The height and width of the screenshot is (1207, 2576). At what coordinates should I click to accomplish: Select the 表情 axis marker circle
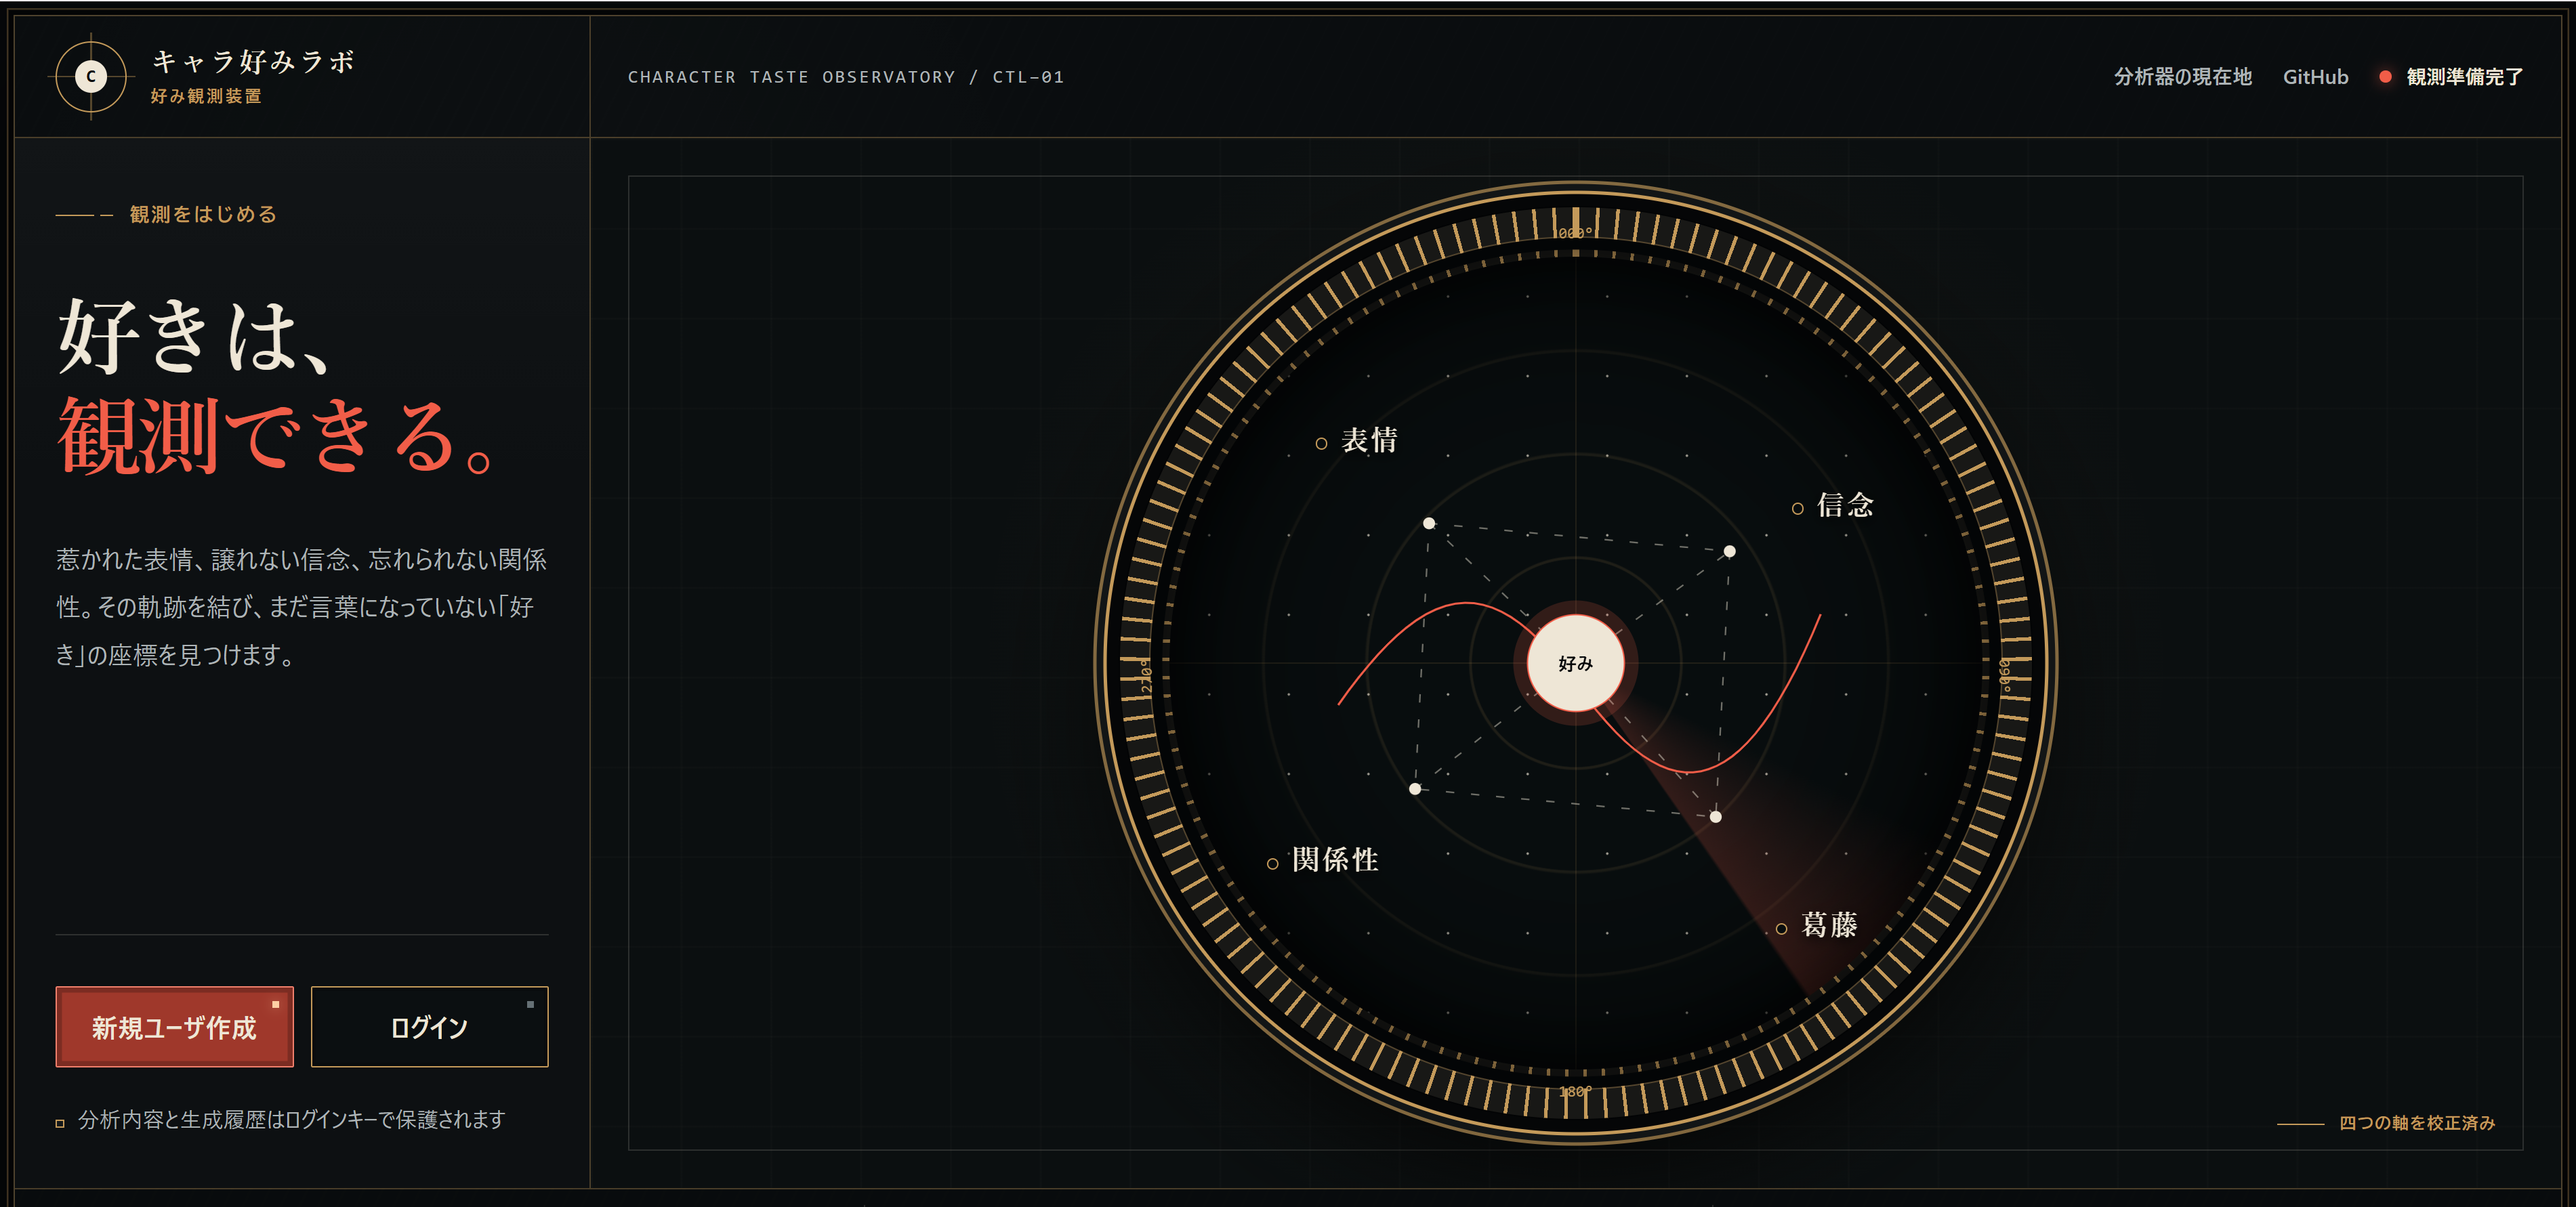tap(1321, 443)
